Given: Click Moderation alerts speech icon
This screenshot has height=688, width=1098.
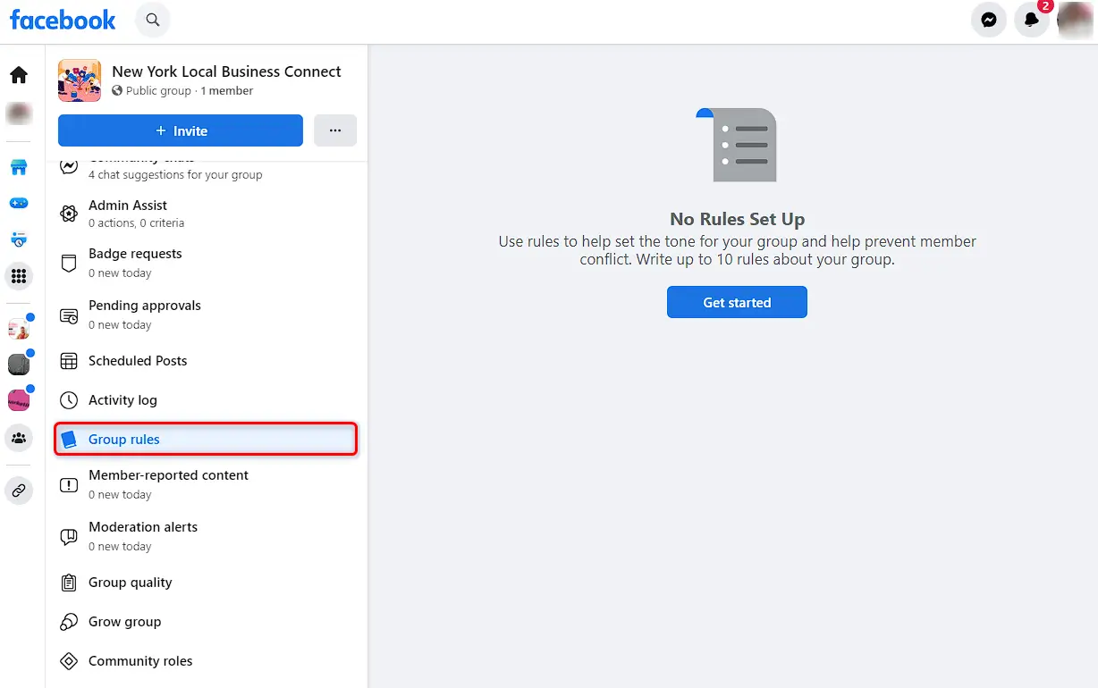Looking at the screenshot, I should point(69,537).
